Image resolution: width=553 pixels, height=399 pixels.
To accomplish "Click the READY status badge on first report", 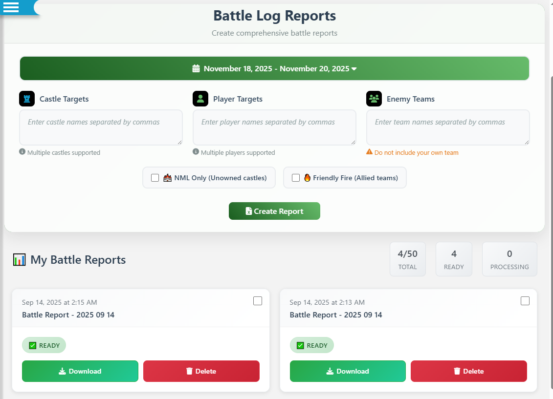I will click(x=44, y=345).
